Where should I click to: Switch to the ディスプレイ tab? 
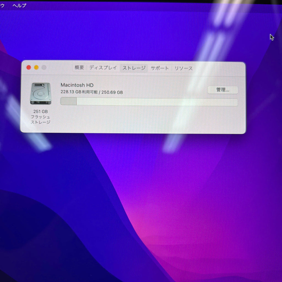point(103,68)
